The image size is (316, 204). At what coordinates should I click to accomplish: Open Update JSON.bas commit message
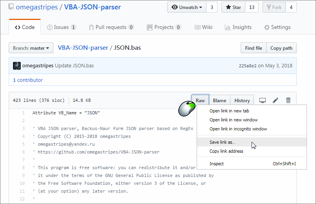[x=74, y=66]
